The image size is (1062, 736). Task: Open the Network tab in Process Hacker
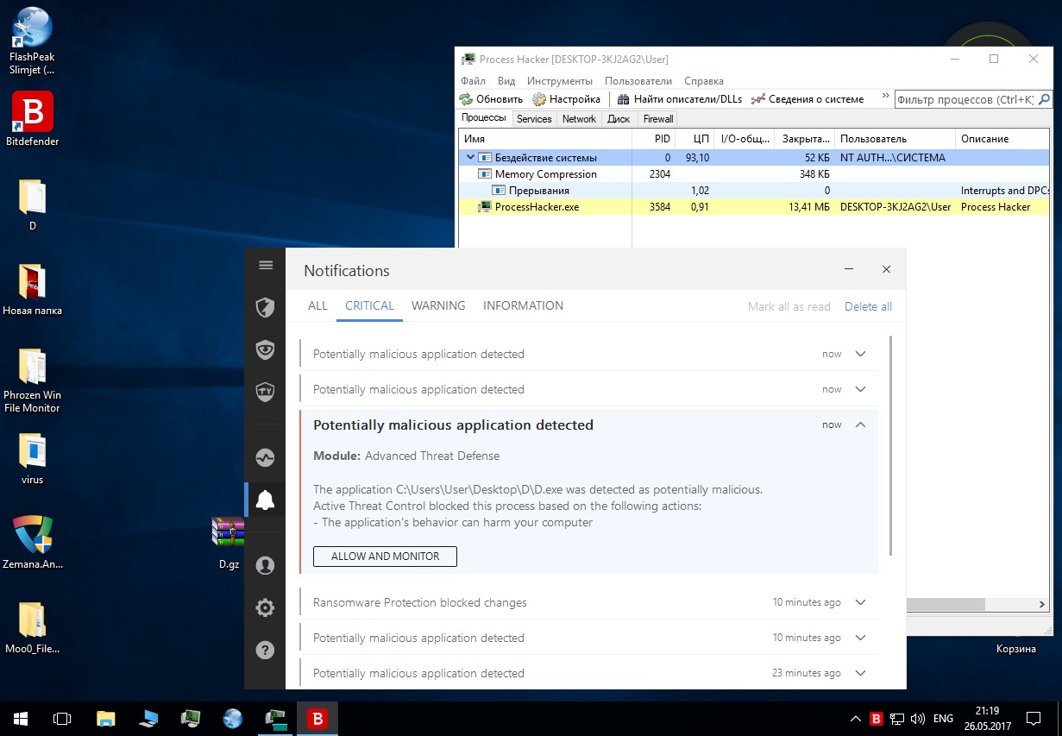[x=579, y=119]
